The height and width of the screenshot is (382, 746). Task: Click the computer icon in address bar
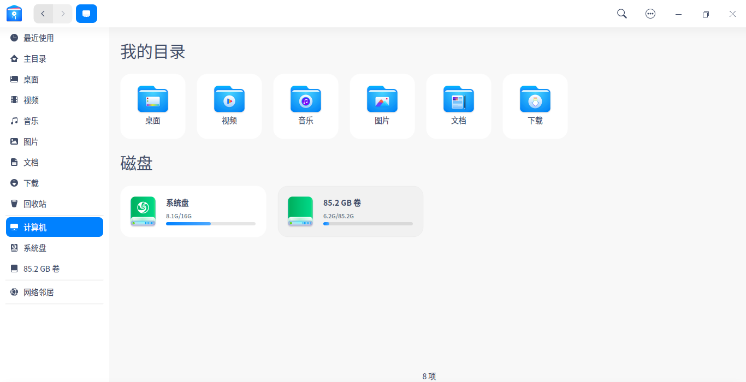tap(86, 14)
